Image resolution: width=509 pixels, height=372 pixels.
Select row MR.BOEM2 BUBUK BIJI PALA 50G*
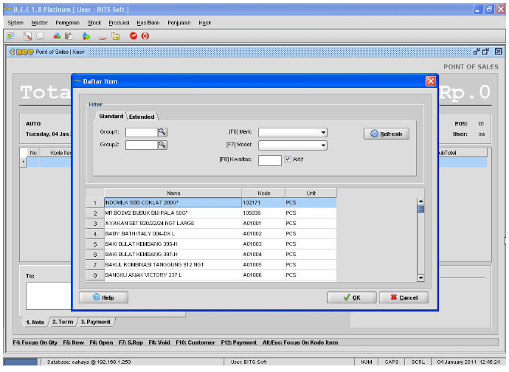pos(211,213)
